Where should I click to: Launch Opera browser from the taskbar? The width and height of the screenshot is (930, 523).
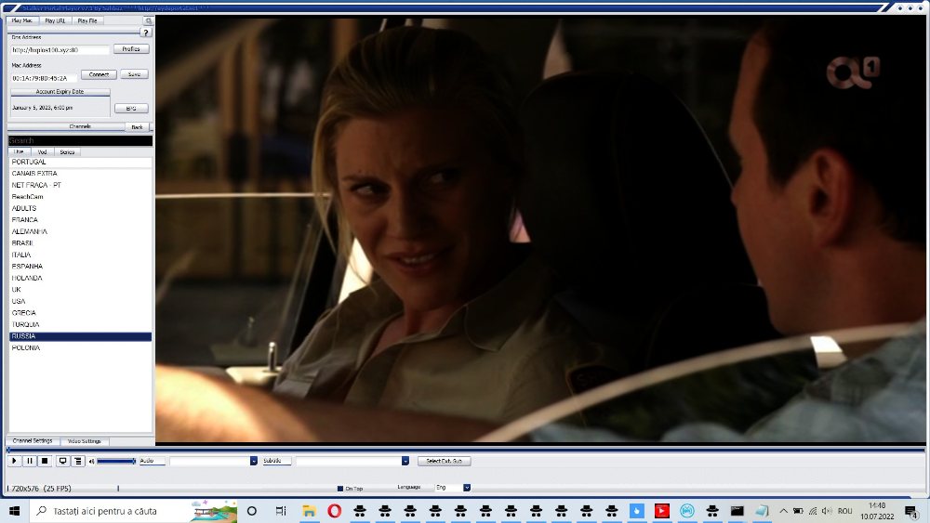pyautogui.click(x=335, y=511)
